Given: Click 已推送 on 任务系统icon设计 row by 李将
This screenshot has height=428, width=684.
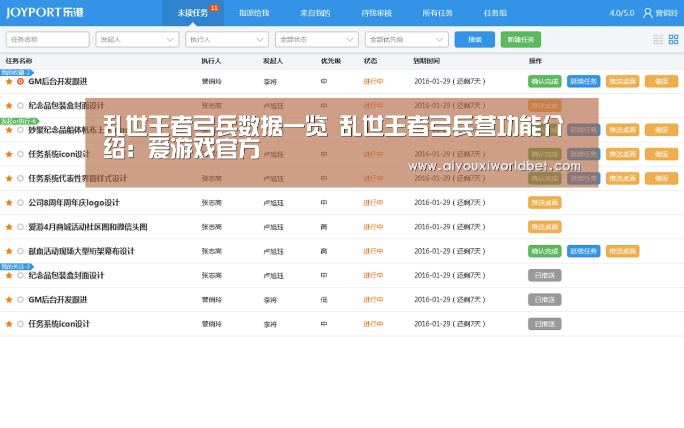Looking at the screenshot, I should [x=545, y=324].
